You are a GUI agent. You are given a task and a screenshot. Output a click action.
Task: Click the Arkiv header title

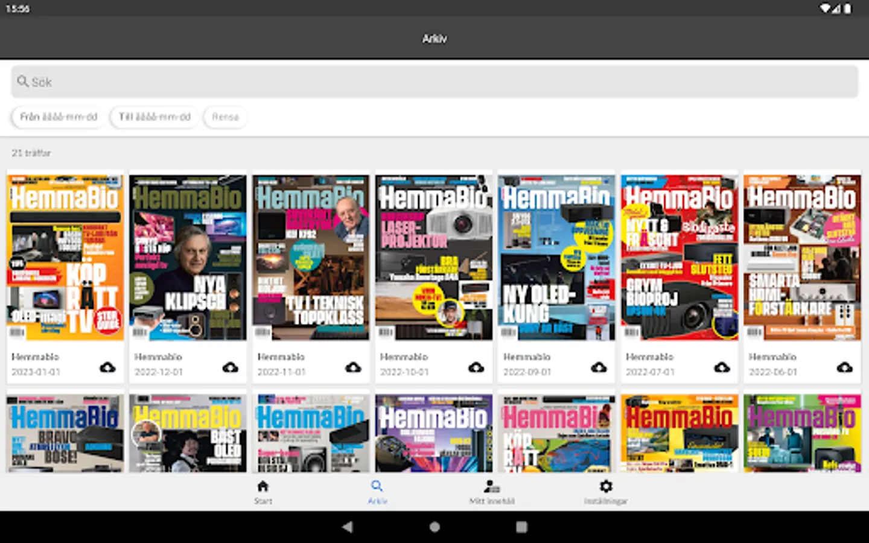(434, 39)
